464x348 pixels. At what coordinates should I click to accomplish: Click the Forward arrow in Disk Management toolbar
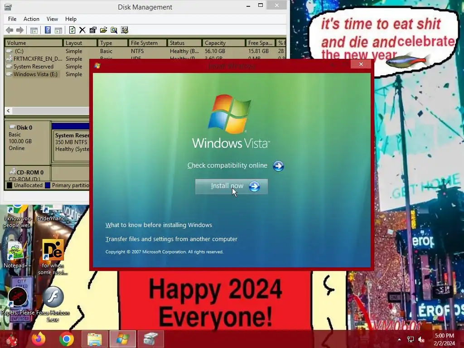(x=20, y=30)
